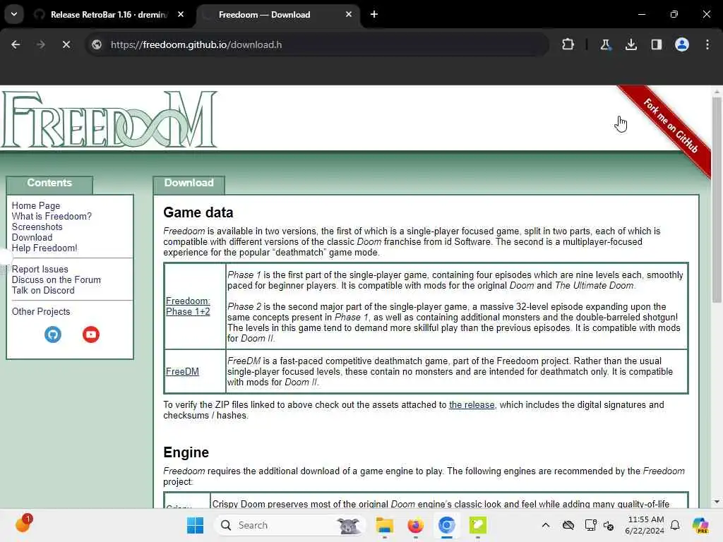This screenshot has height=542, width=723.
Task: Close the Release RetroBar 1.16 tab
Action: [x=181, y=14]
